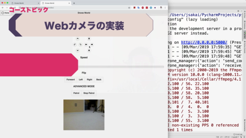Click the UTF-8 encoding in PyCharm status bar
The height and width of the screenshot is (138, 246).
(x=227, y=137)
